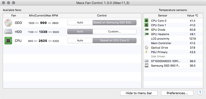Click the Control column header
Viewport: 206px width, 99px height.
(x=102, y=15)
